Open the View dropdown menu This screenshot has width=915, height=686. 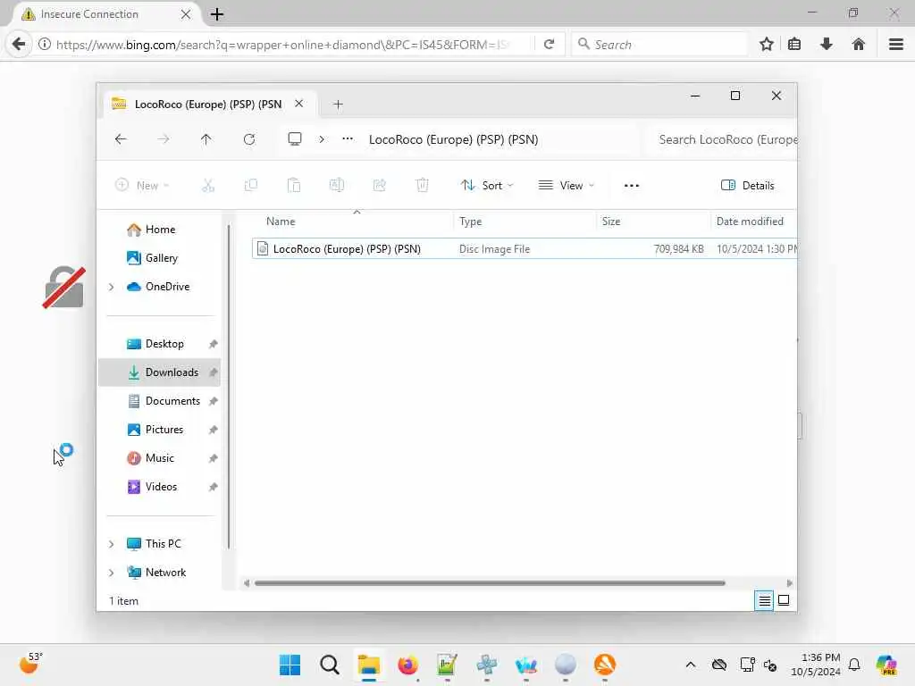(x=566, y=186)
